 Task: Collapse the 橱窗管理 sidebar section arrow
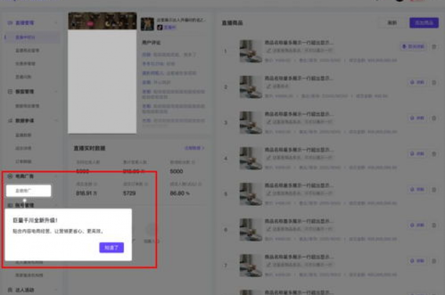56,91
